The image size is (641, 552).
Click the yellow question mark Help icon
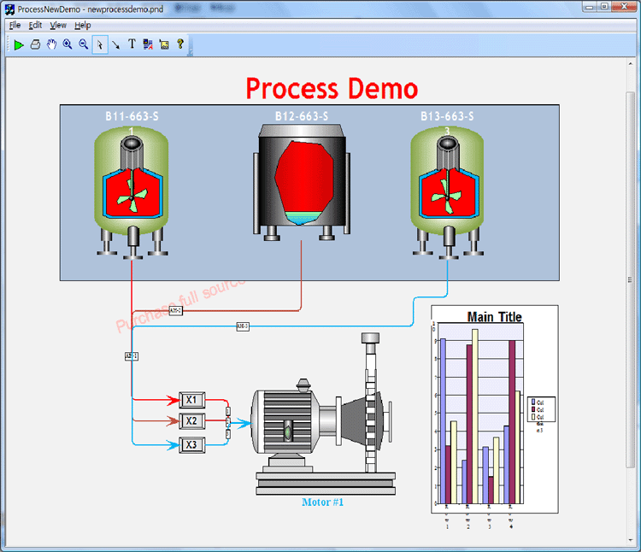coord(180,44)
